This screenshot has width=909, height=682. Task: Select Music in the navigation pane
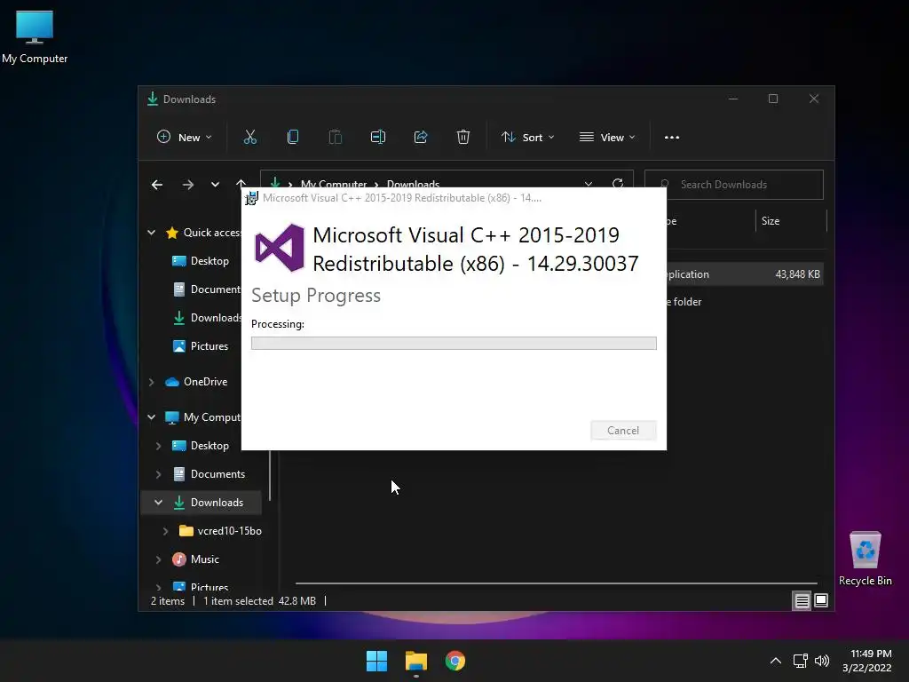[x=196, y=559]
